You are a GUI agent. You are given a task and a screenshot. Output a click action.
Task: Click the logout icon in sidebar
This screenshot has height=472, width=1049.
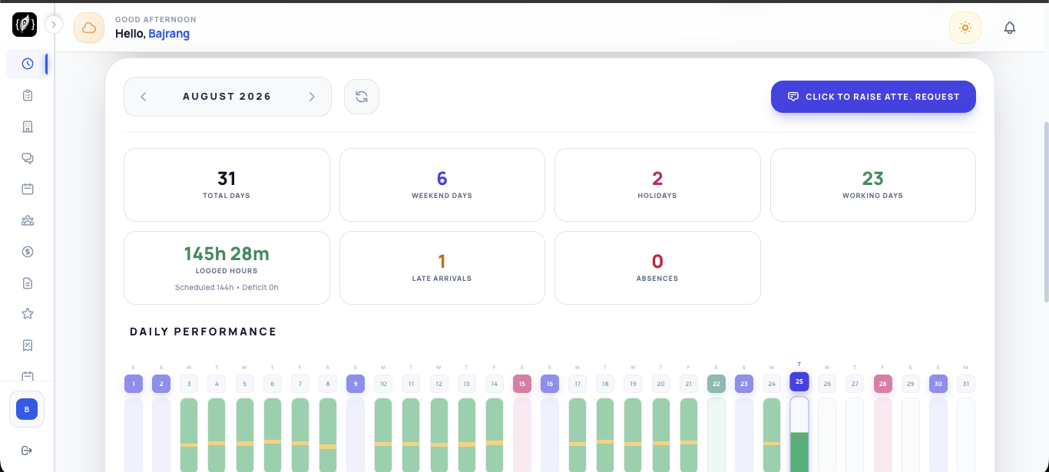[28, 450]
